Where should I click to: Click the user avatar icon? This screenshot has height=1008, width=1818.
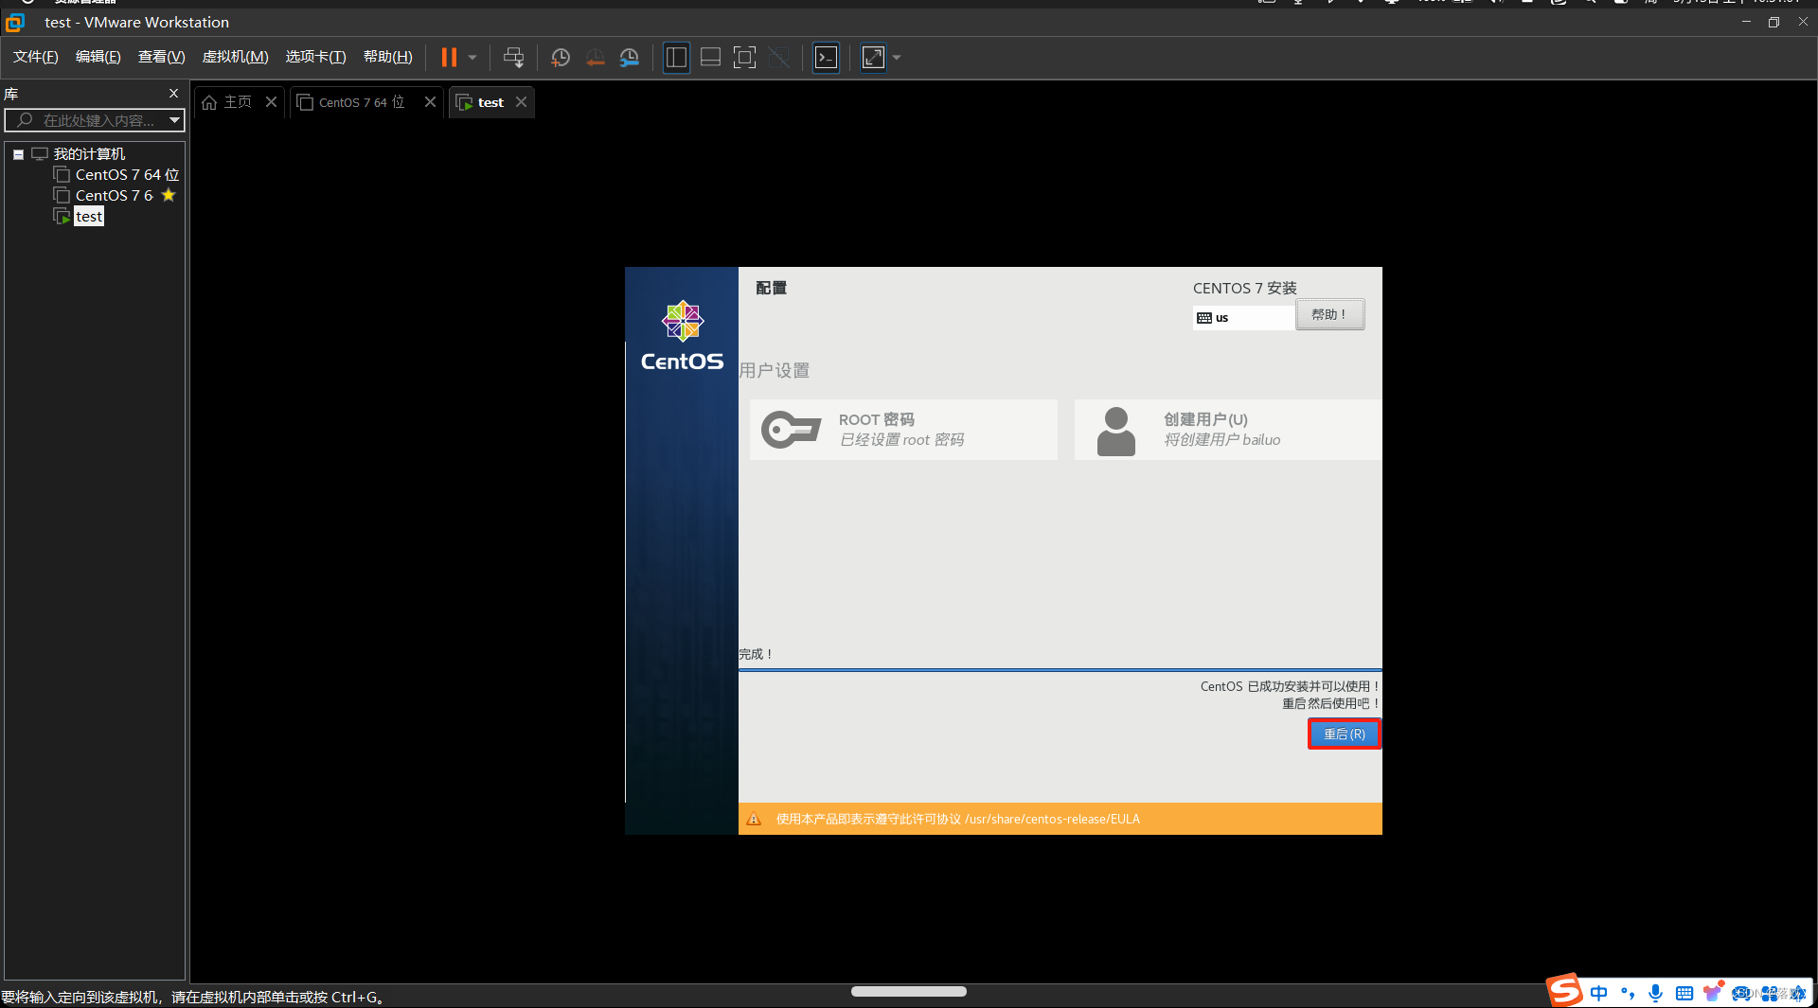click(1115, 432)
